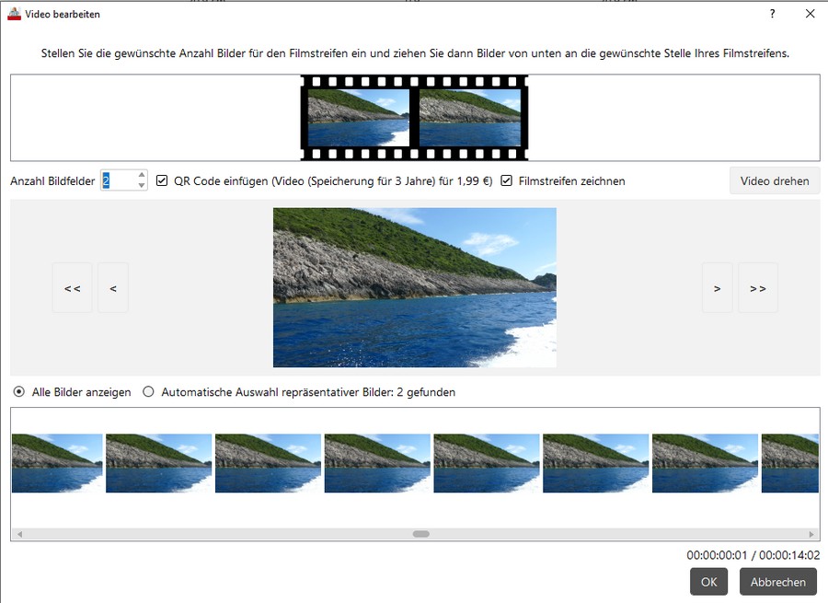Click the help question mark icon

coord(772,14)
